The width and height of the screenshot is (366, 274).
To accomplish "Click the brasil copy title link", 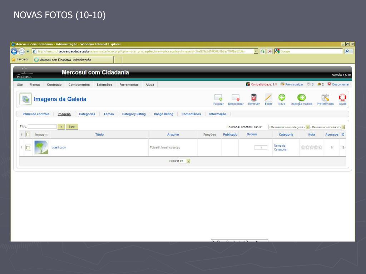I will (59, 147).
